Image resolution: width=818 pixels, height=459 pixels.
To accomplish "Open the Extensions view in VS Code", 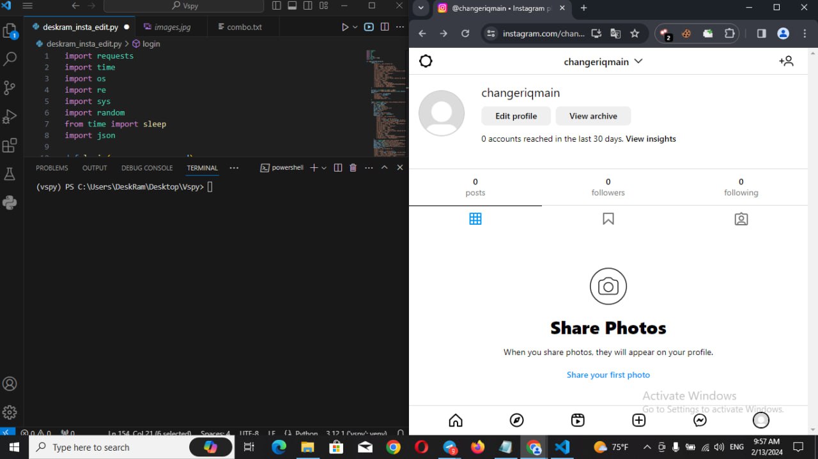I will click(10, 146).
